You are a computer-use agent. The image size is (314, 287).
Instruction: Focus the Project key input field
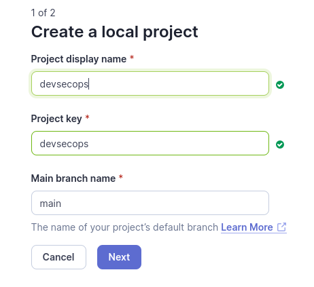click(150, 143)
